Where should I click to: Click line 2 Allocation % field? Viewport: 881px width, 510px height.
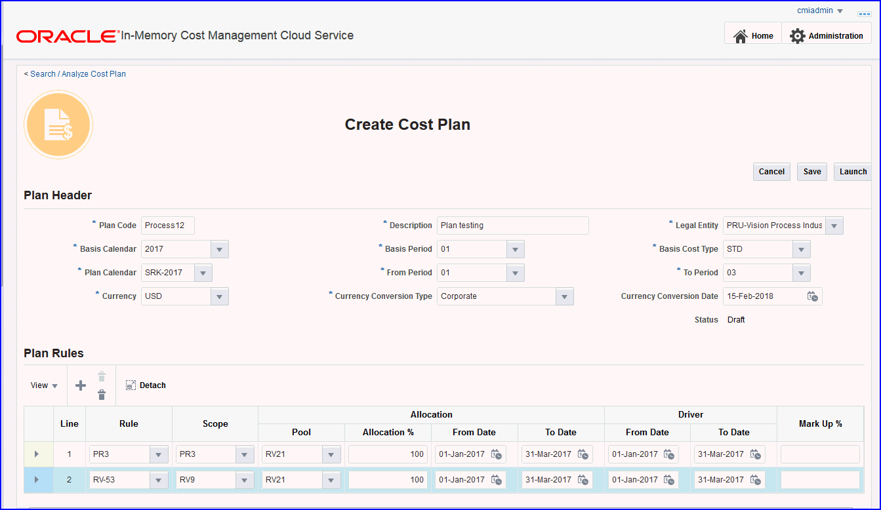coord(388,480)
